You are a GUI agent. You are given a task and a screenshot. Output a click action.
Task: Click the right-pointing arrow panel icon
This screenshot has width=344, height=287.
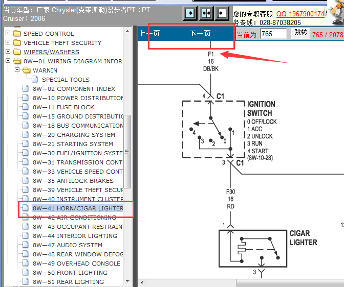click(190, 13)
